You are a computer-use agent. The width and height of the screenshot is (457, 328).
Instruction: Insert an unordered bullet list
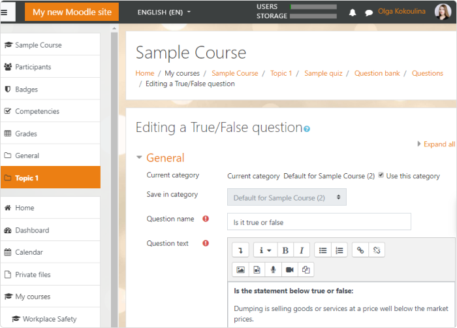(323, 250)
